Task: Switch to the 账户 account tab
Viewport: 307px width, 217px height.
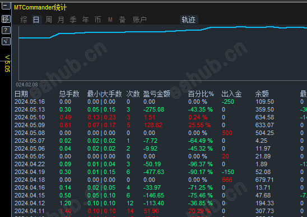Action: [140, 20]
